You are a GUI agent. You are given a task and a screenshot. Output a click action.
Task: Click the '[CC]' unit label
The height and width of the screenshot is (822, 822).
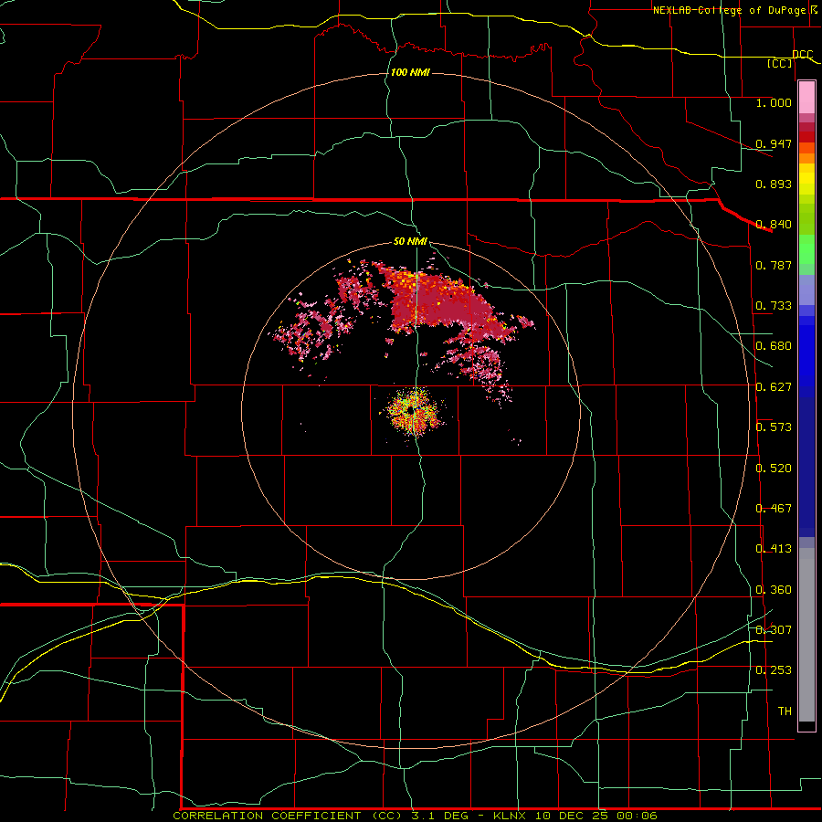(780, 63)
